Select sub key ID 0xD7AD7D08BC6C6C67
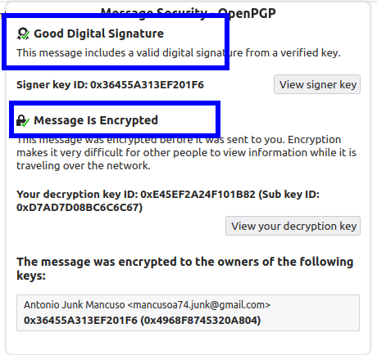The image size is (377, 355). point(79,208)
